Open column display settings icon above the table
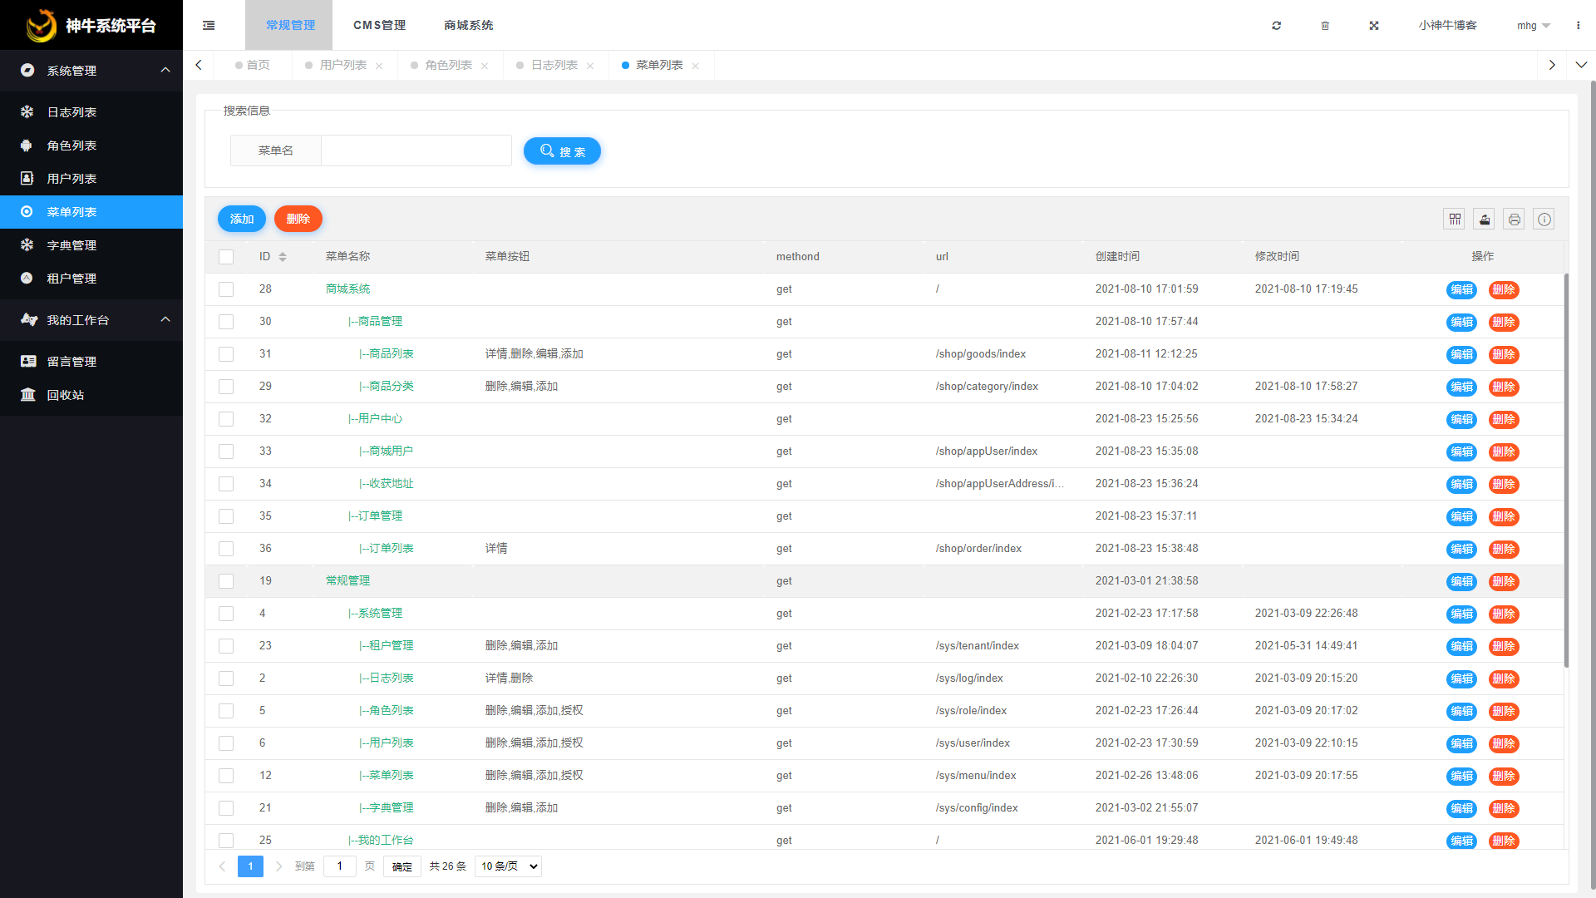This screenshot has height=898, width=1596. pos(1455,219)
